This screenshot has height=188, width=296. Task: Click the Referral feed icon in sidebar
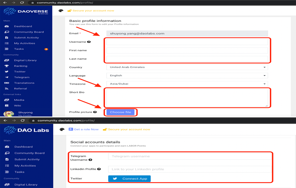click(7, 89)
